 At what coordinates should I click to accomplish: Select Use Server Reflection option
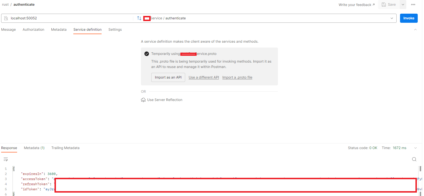coord(165,100)
